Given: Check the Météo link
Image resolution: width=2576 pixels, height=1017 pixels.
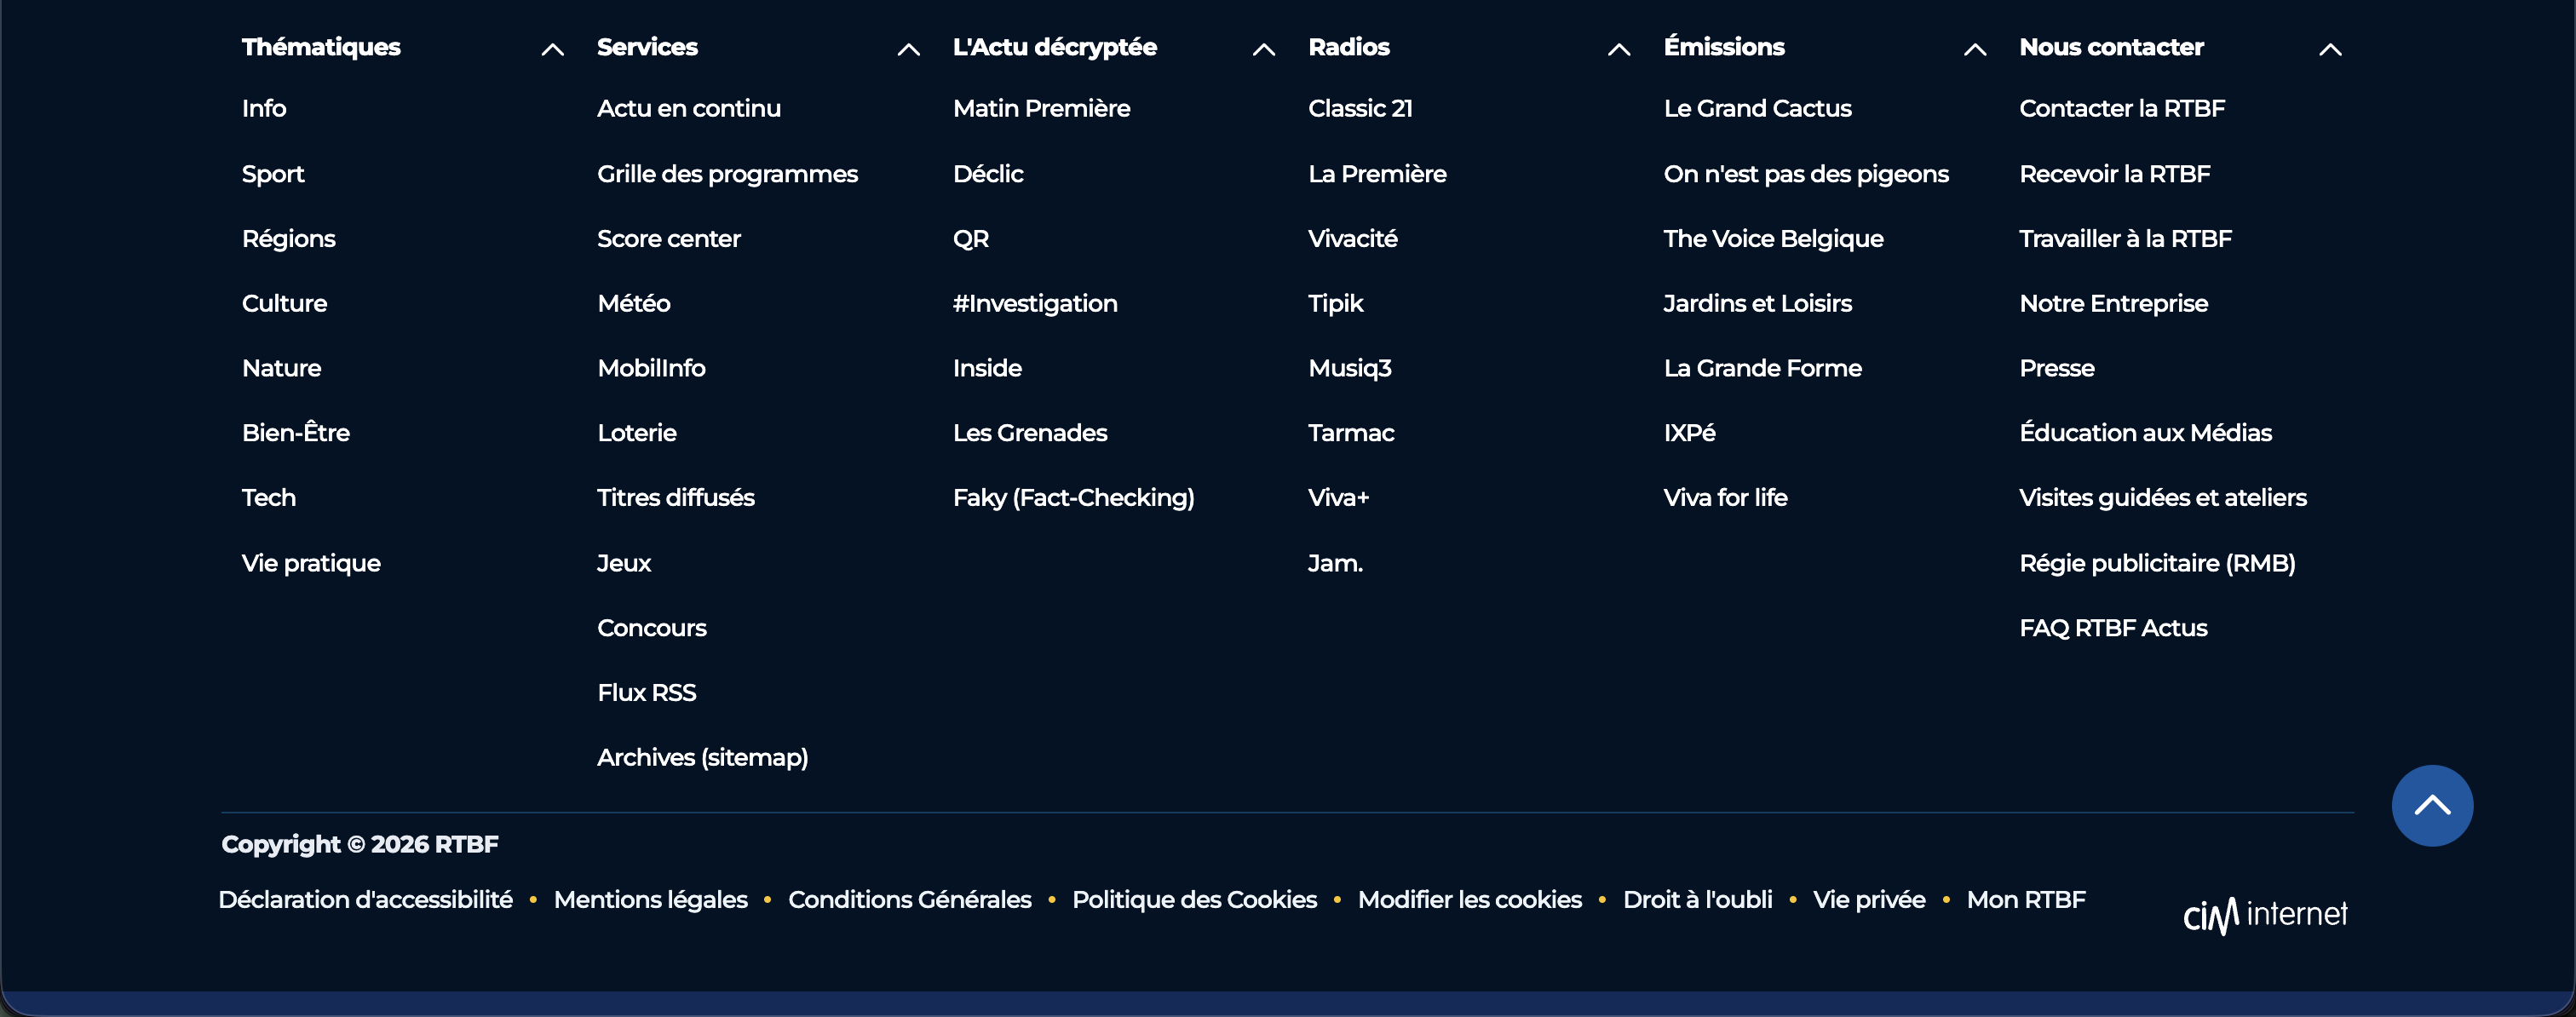Looking at the screenshot, I should [634, 303].
